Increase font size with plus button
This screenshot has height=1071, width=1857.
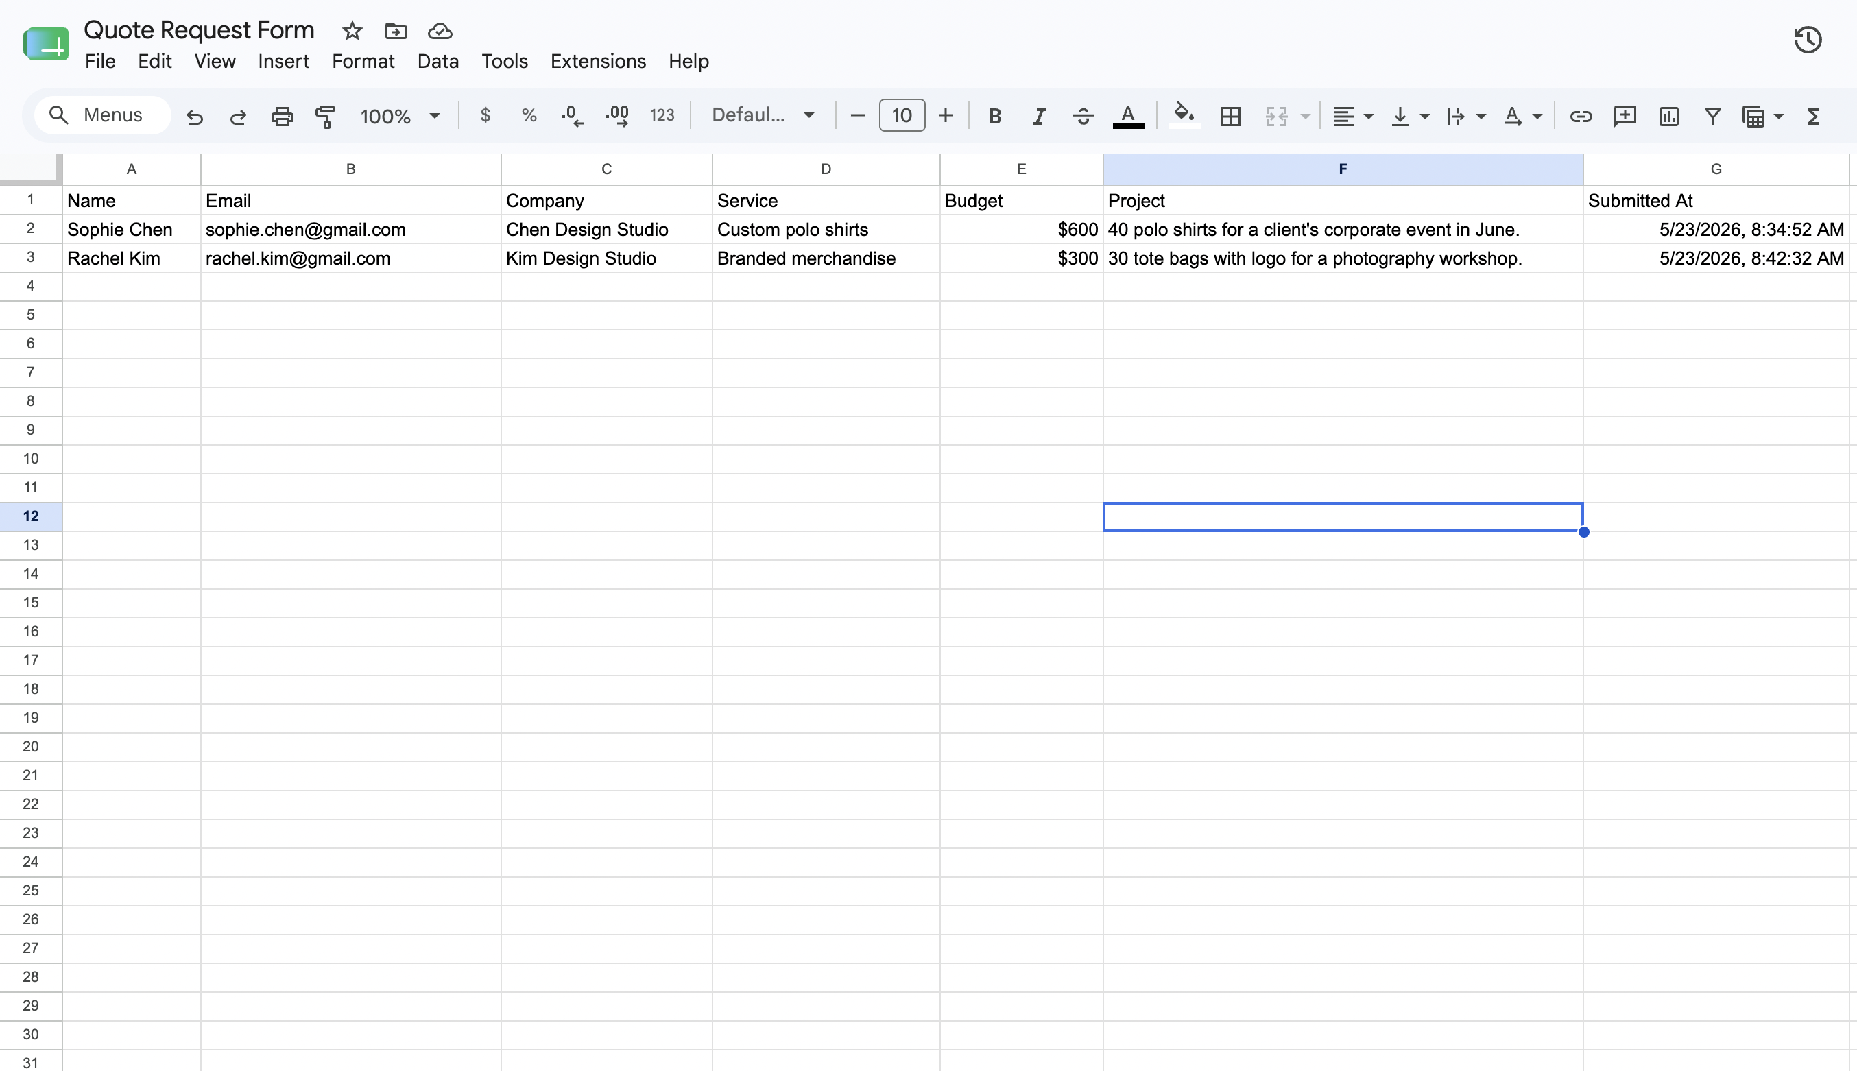[946, 115]
